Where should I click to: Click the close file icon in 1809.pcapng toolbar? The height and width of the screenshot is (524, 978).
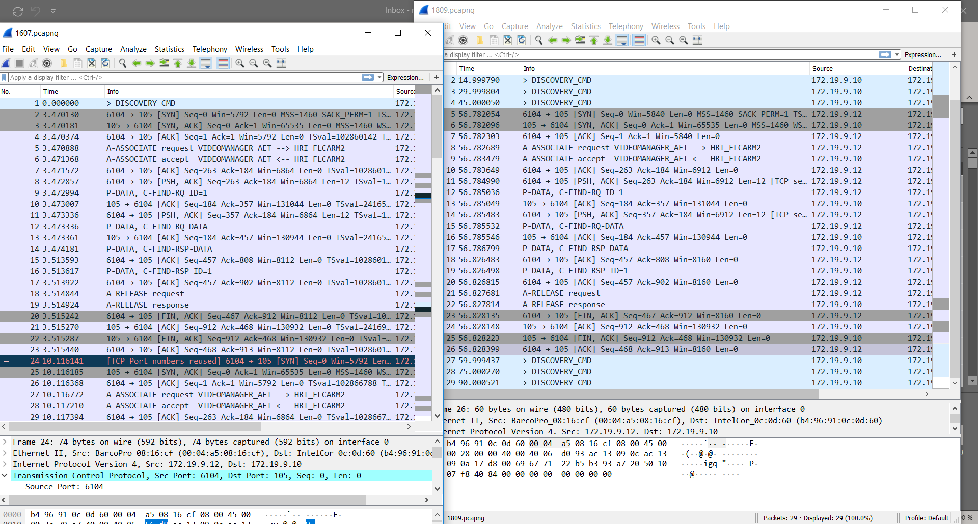pos(507,40)
